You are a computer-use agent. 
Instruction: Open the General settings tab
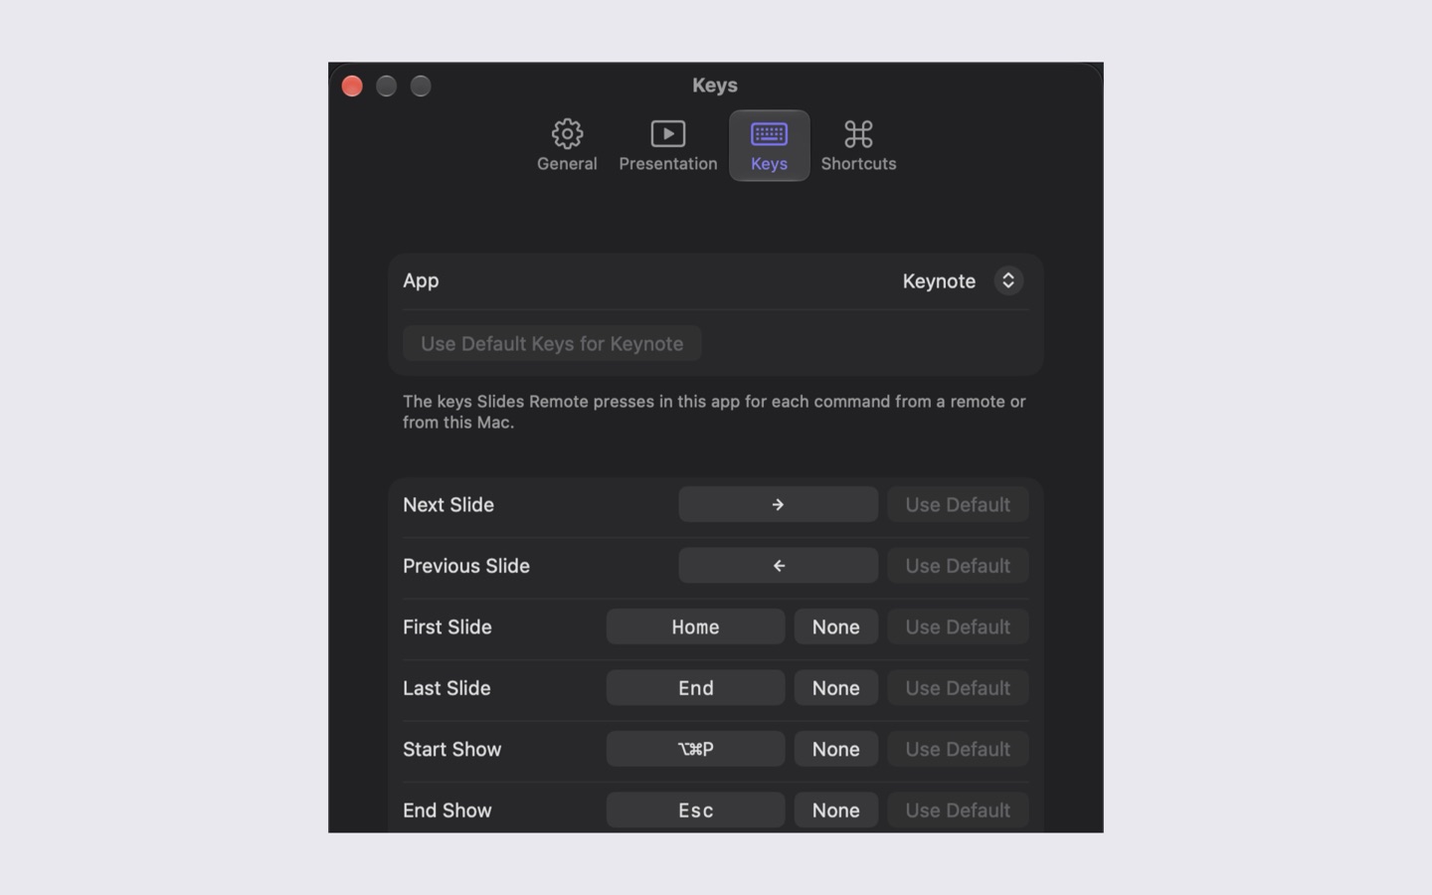point(567,145)
